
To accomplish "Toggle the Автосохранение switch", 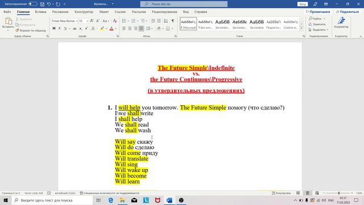I will (33, 4).
